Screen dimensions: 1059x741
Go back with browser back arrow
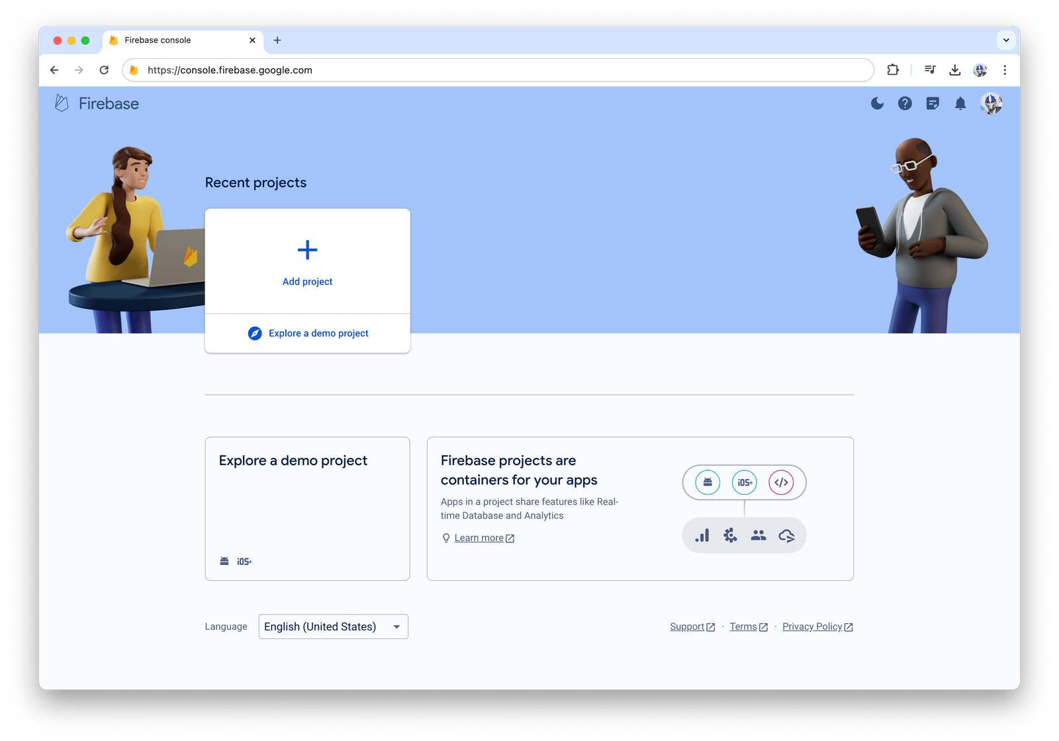click(54, 70)
